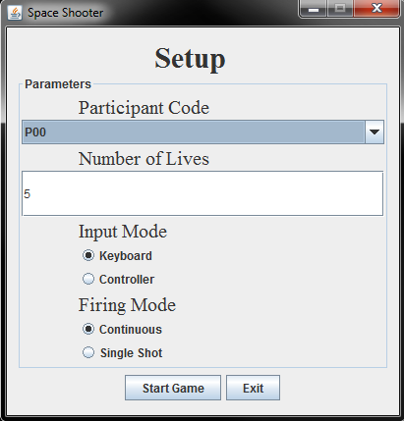Image resolution: width=404 pixels, height=421 pixels.
Task: Click the Firing Mode label
Action: [127, 305]
